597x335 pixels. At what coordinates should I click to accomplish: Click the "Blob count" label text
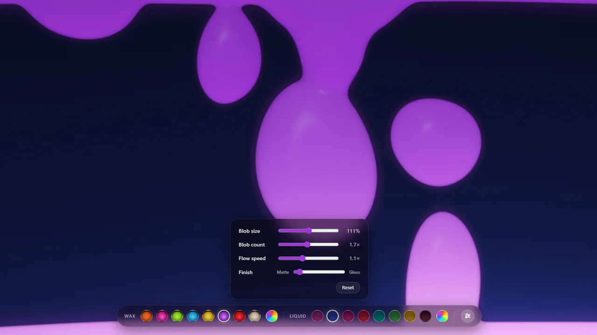[x=252, y=245]
